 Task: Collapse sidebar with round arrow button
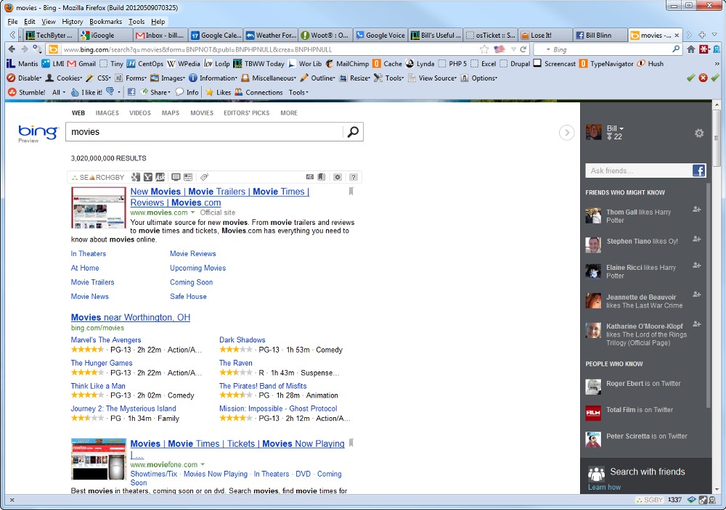pyautogui.click(x=567, y=133)
